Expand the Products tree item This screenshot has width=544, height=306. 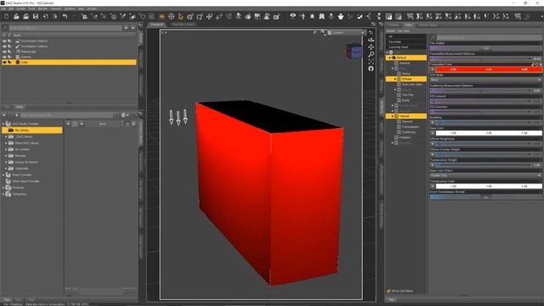3,188
